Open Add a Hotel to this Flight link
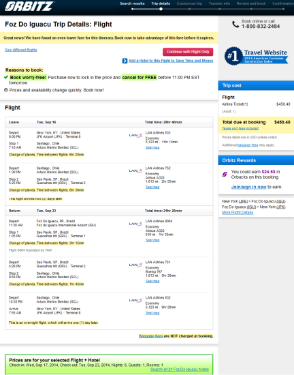This screenshot has height=375, width=294. pos(171,61)
